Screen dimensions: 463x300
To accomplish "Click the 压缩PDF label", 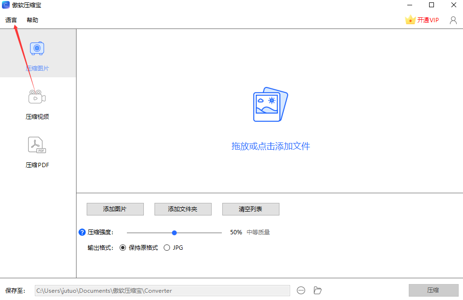I will 37,165.
